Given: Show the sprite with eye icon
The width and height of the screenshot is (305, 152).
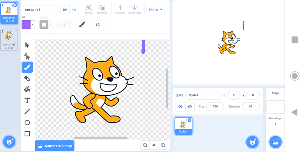Looking at the screenshot, I should (x=181, y=107).
